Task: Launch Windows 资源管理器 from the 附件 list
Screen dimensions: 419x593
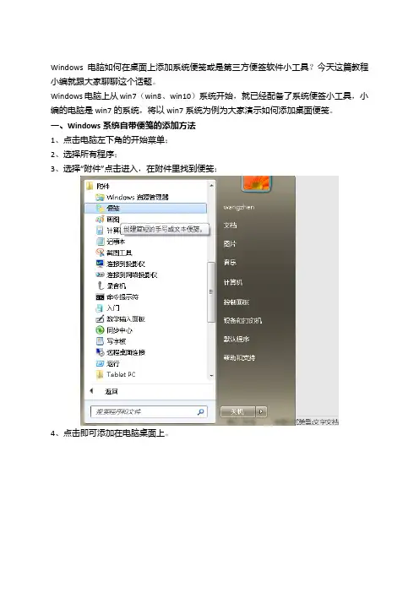Action: pyautogui.click(x=132, y=197)
